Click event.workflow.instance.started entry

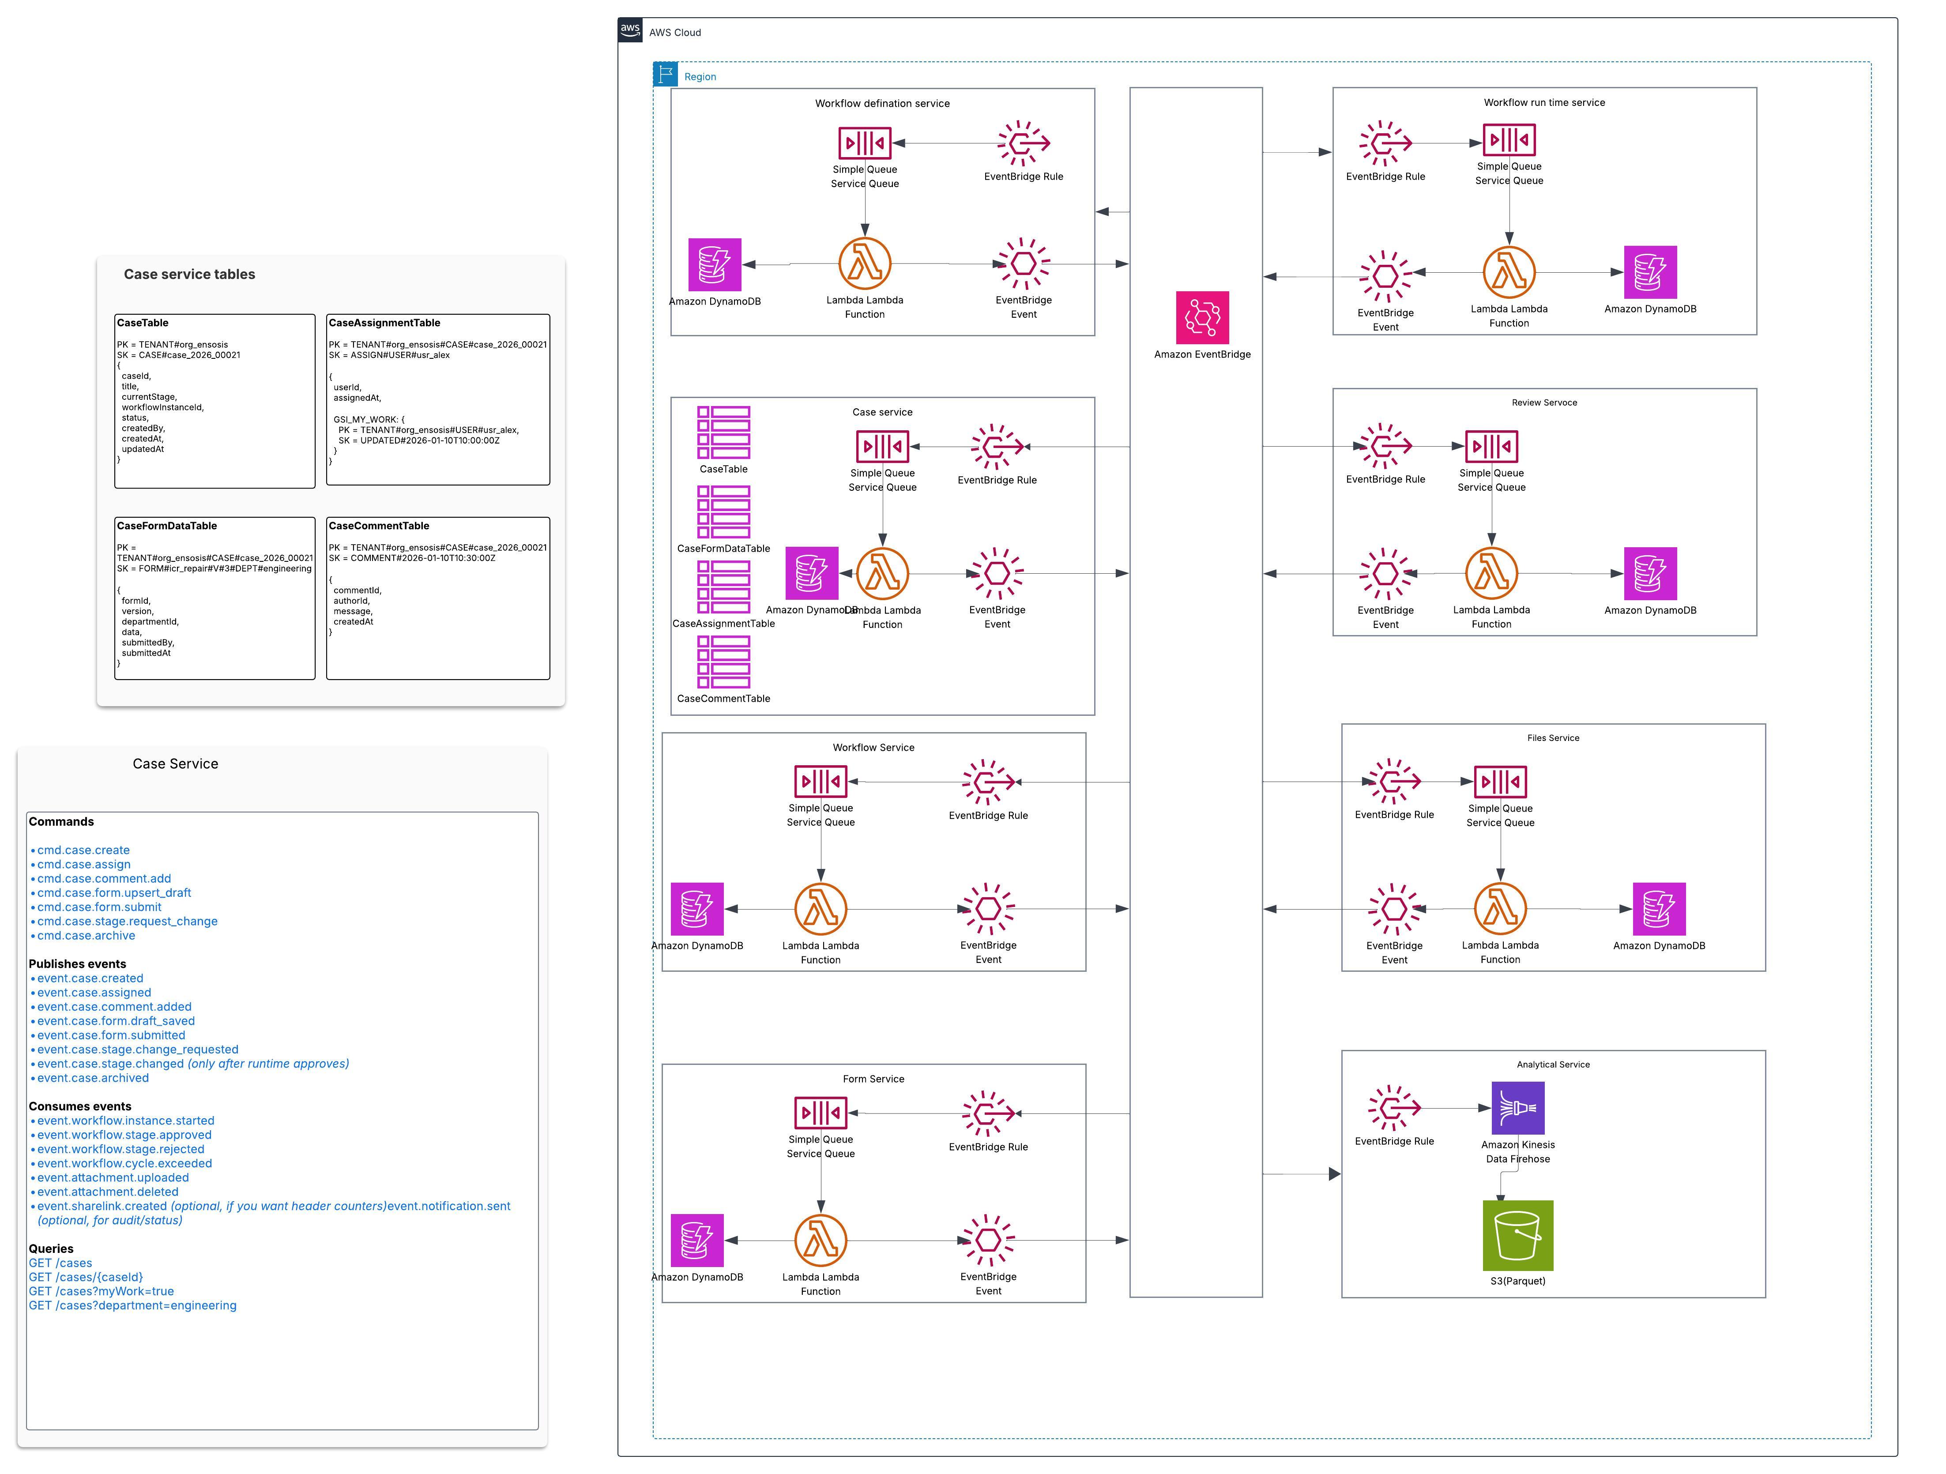tap(126, 1121)
